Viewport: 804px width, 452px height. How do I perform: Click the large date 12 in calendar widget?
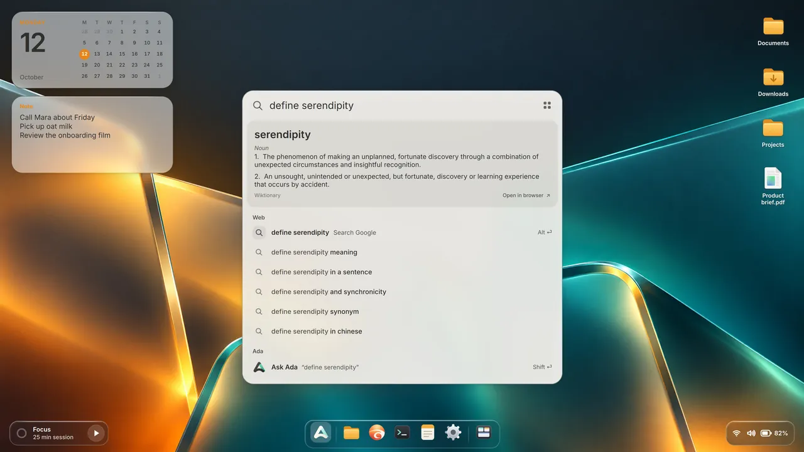pyautogui.click(x=33, y=43)
